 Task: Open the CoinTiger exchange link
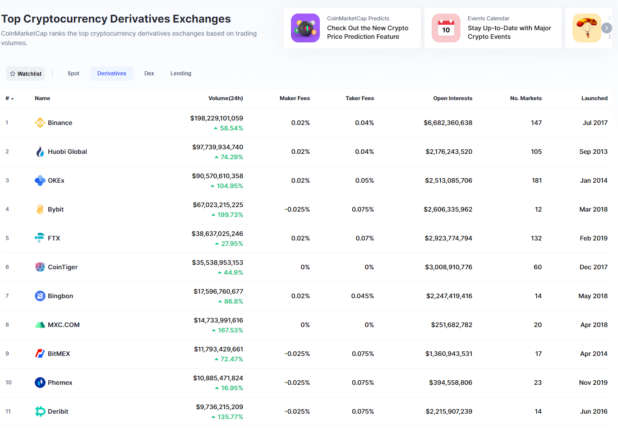63,267
